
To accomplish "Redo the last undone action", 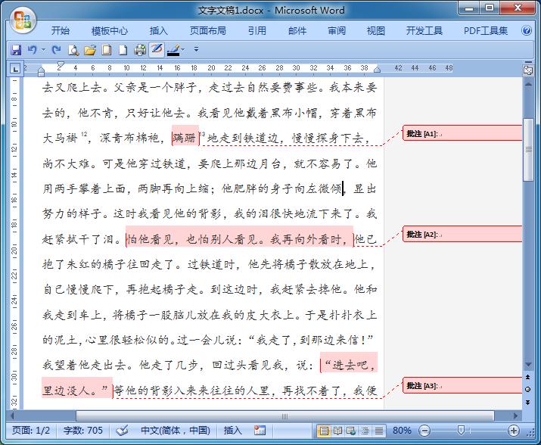I will (56, 50).
